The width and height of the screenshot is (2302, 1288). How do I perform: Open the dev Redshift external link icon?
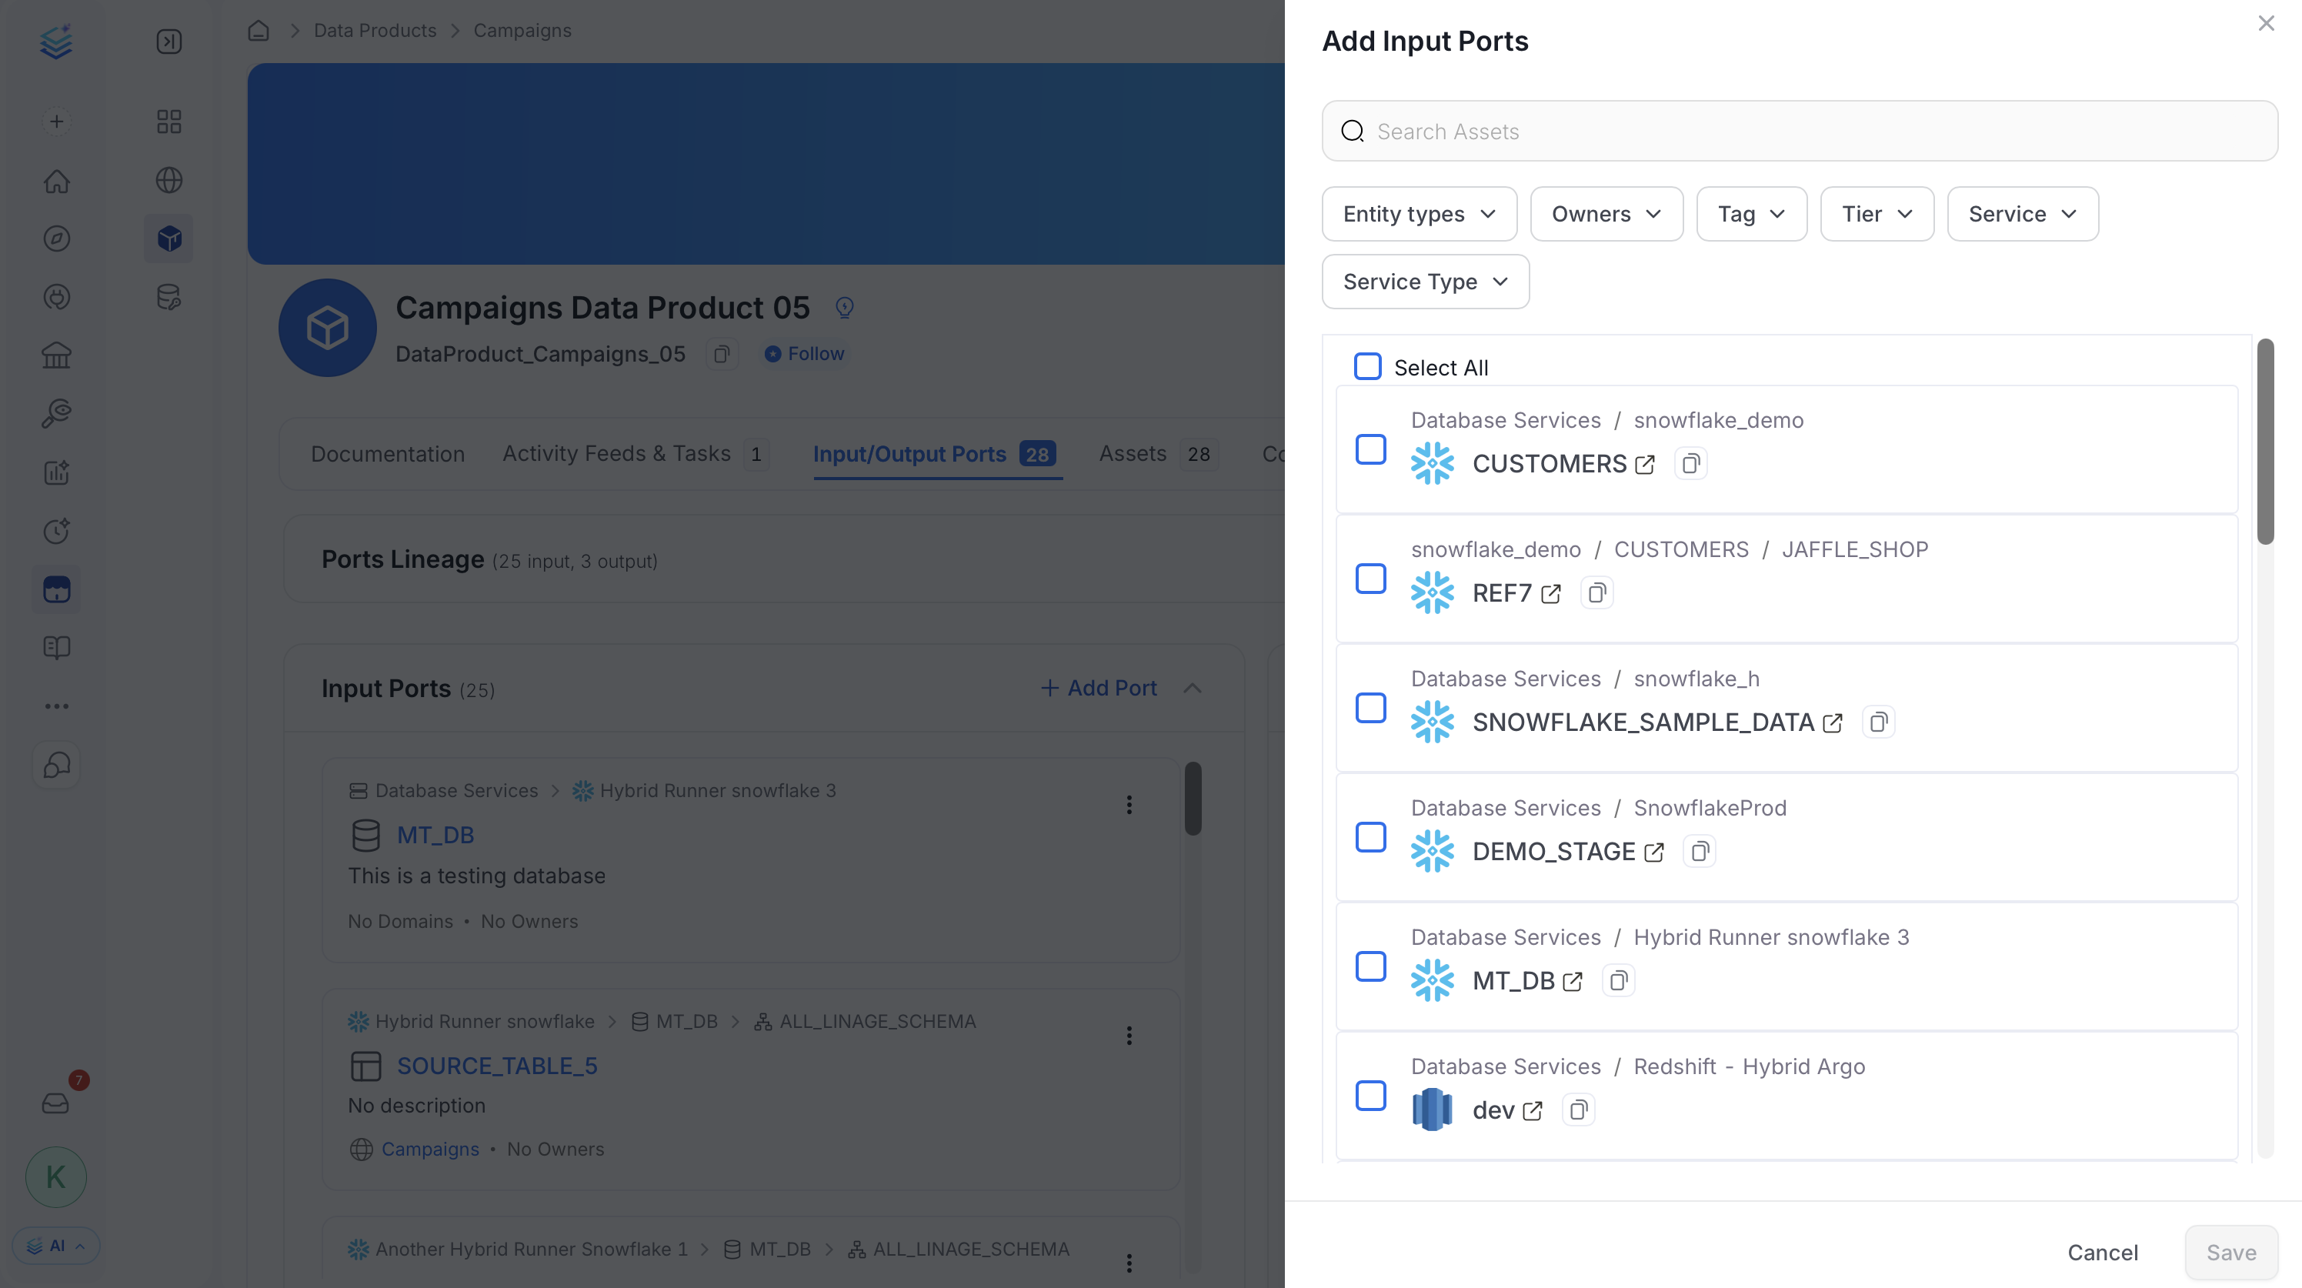(x=1532, y=1111)
